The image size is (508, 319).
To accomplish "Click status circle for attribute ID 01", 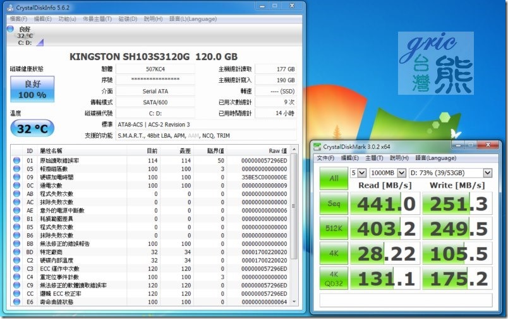I will (16, 160).
